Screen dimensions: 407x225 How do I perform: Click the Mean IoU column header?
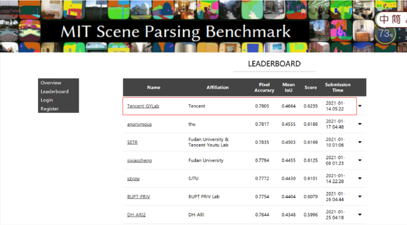289,87
